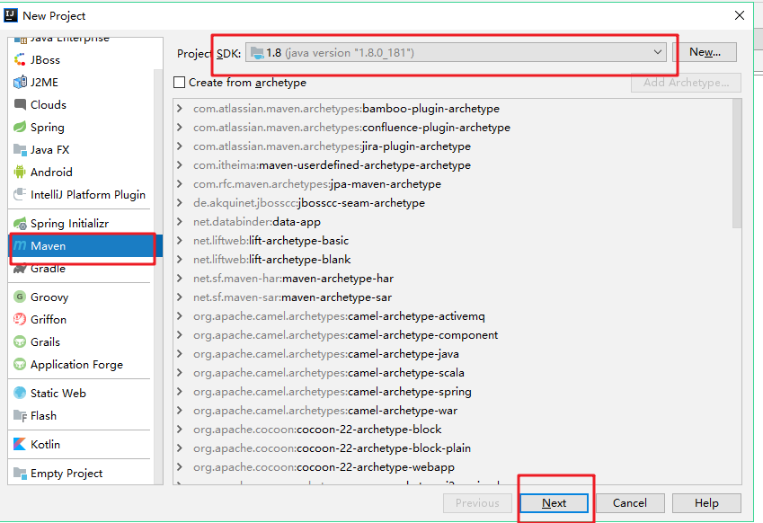
Task: Click the Help button
Action: pos(706,503)
